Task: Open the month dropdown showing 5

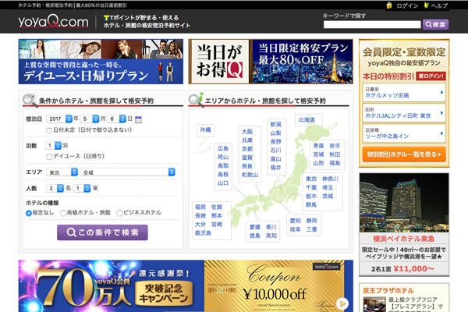Action: coord(90,119)
